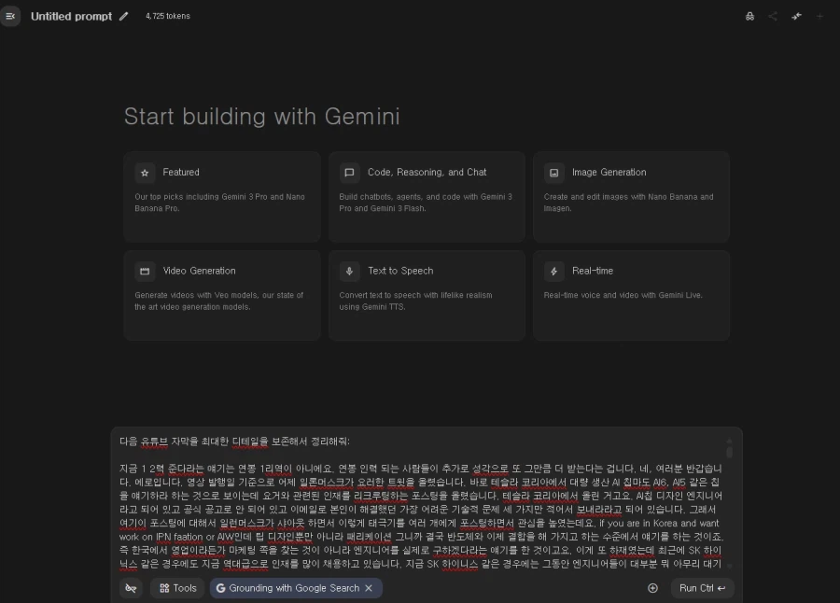Remove the Grounding with Google Search chip
The image size is (840, 603).
pos(369,588)
